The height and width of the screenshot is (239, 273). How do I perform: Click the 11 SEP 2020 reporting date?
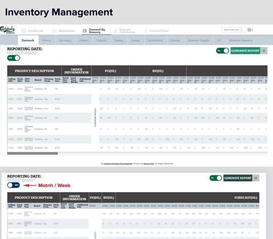tap(20, 180)
